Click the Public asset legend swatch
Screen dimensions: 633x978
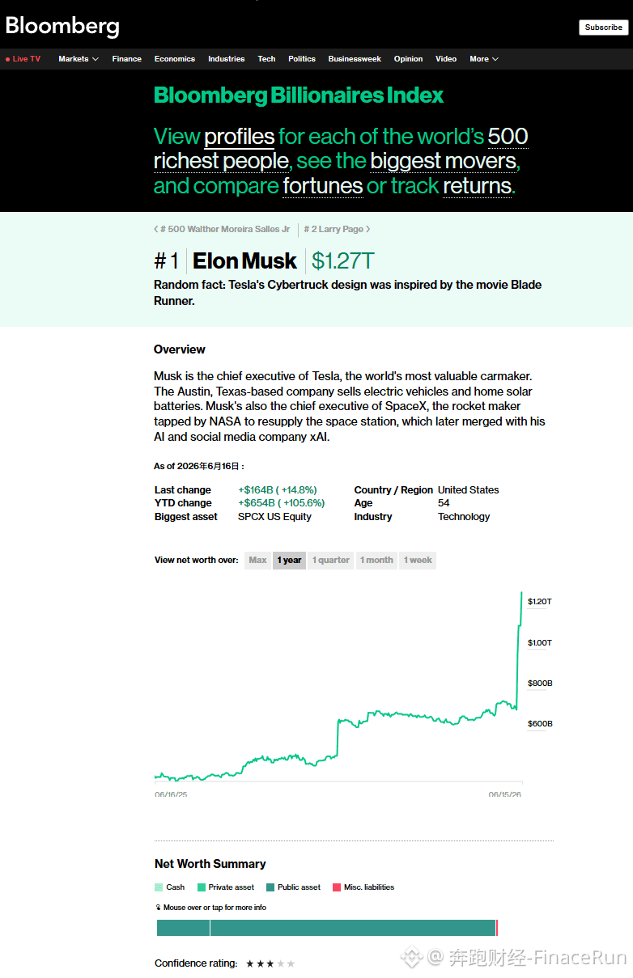271,887
